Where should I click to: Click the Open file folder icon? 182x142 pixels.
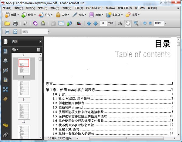[7, 23]
